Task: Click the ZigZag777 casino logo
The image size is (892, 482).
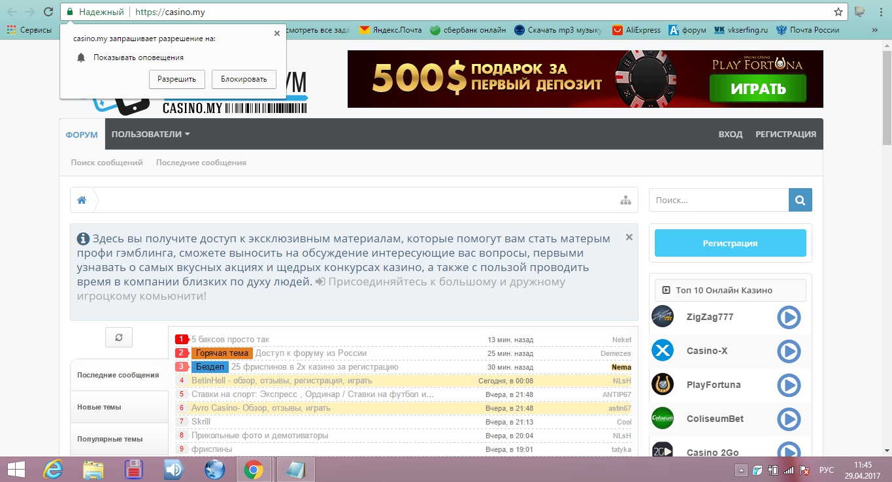Action: [663, 317]
